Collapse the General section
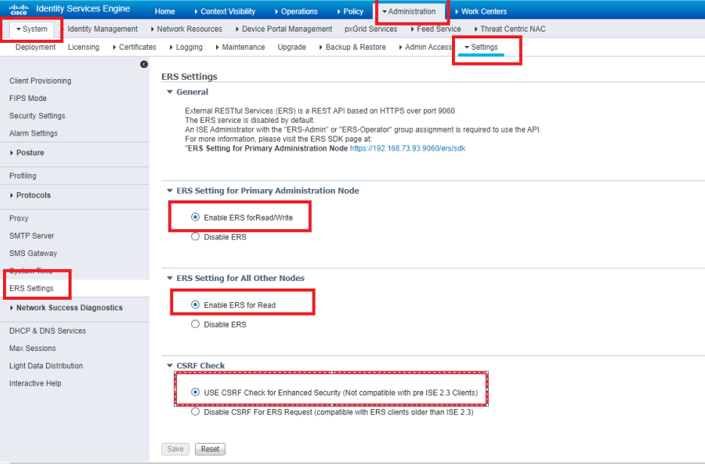Viewport: 705px width, 464px height. pyautogui.click(x=169, y=91)
